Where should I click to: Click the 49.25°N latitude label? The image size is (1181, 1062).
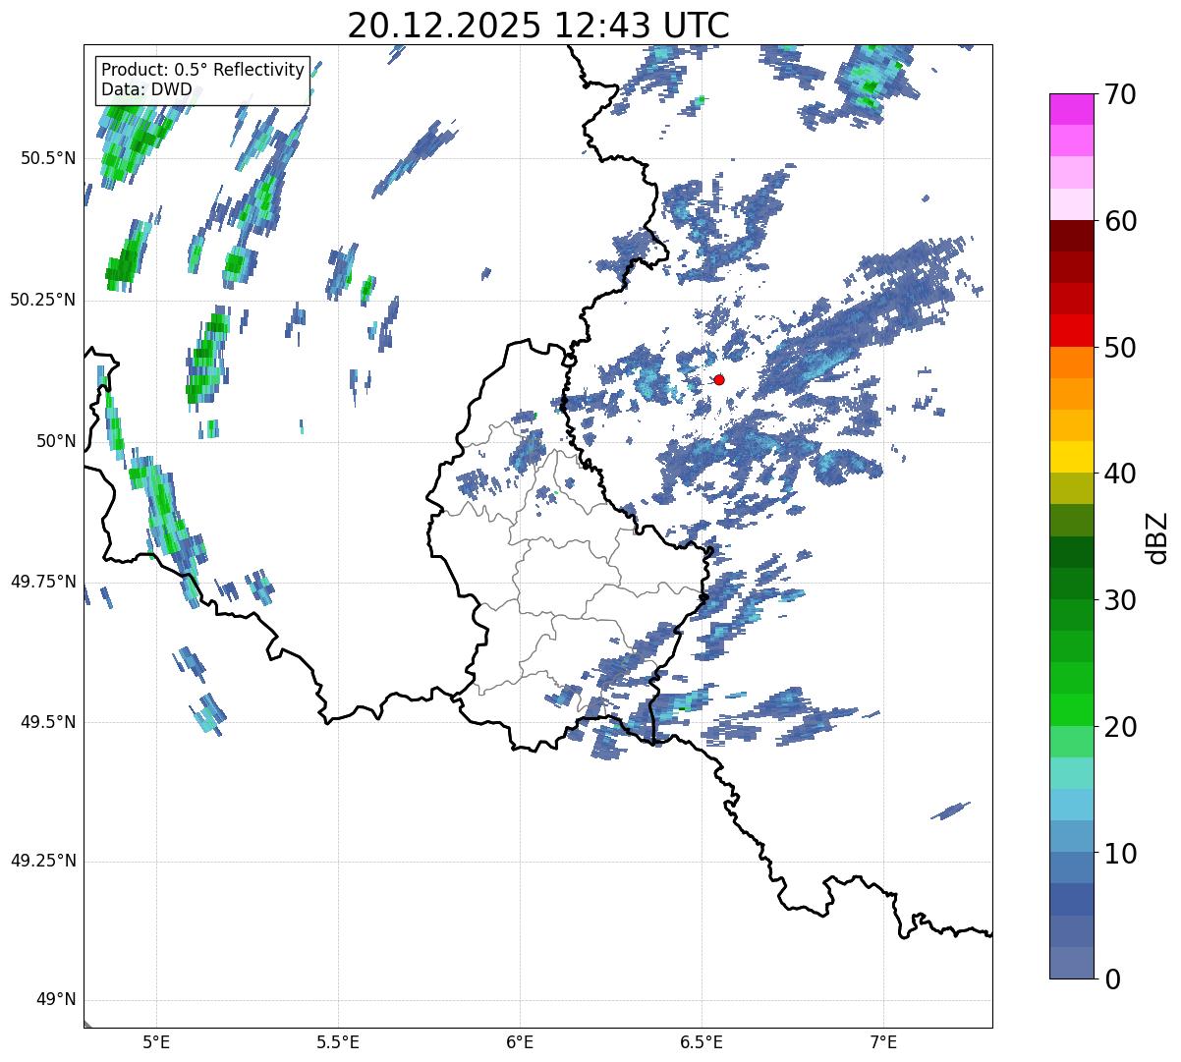(42, 862)
